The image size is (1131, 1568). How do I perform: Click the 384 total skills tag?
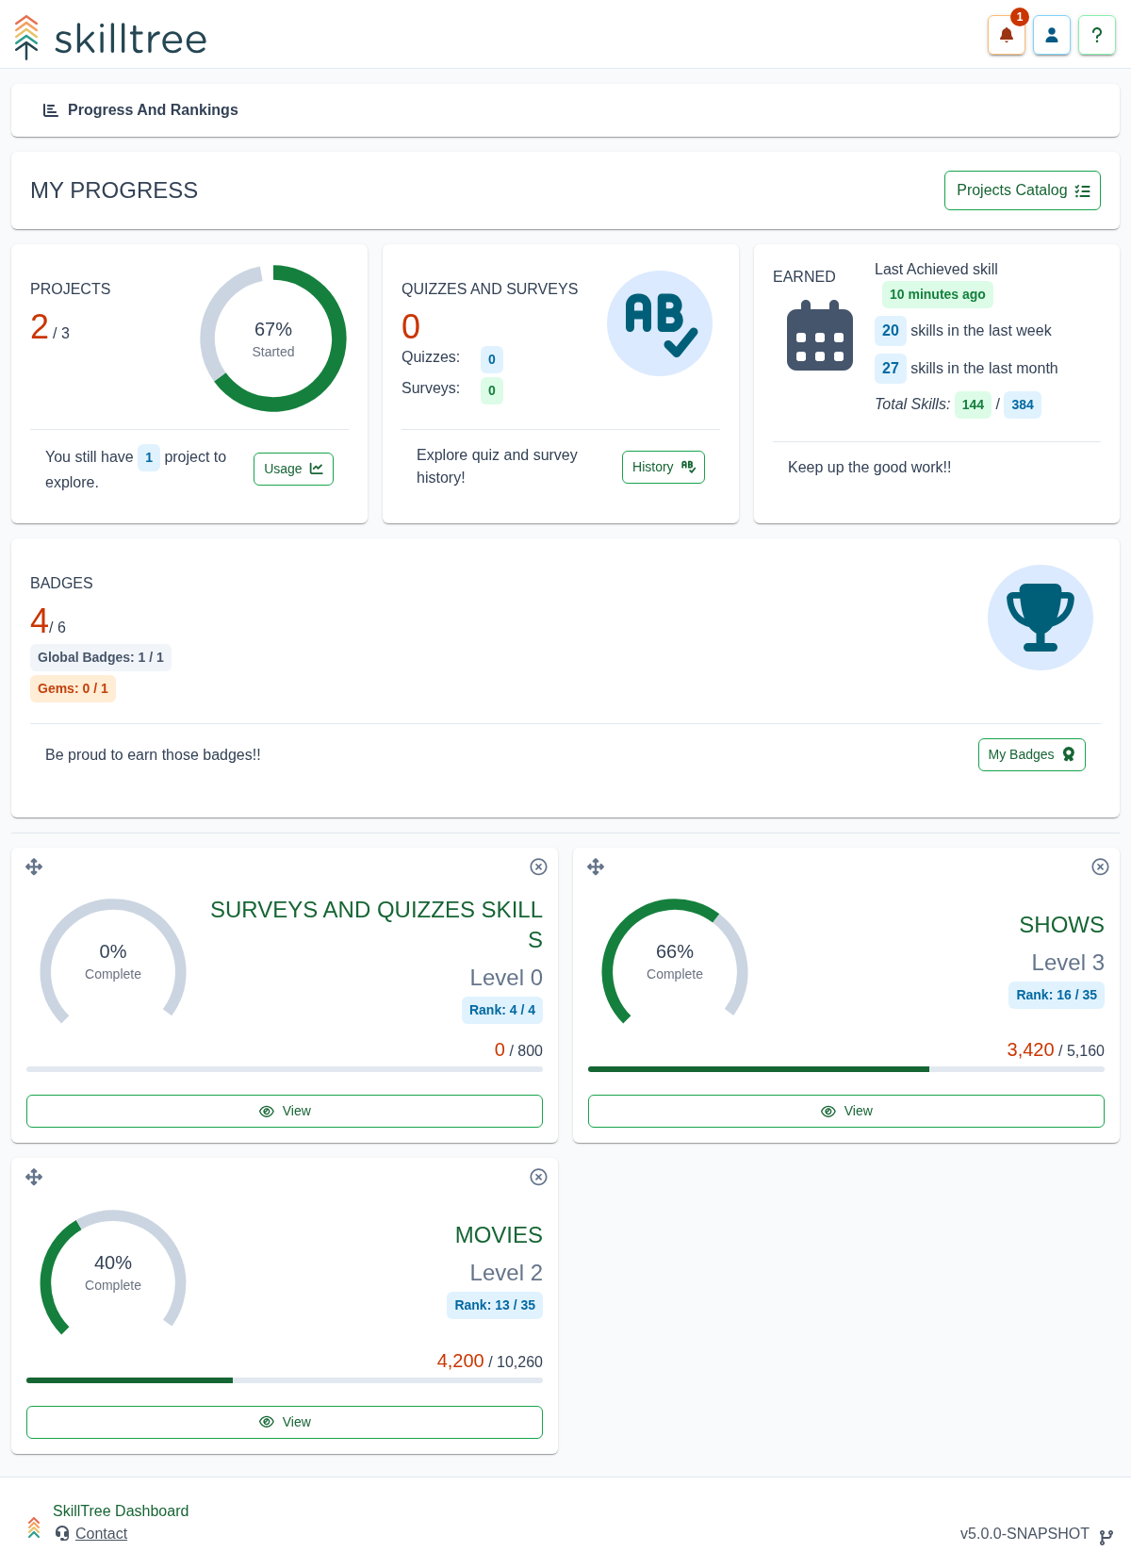pyautogui.click(x=1023, y=404)
